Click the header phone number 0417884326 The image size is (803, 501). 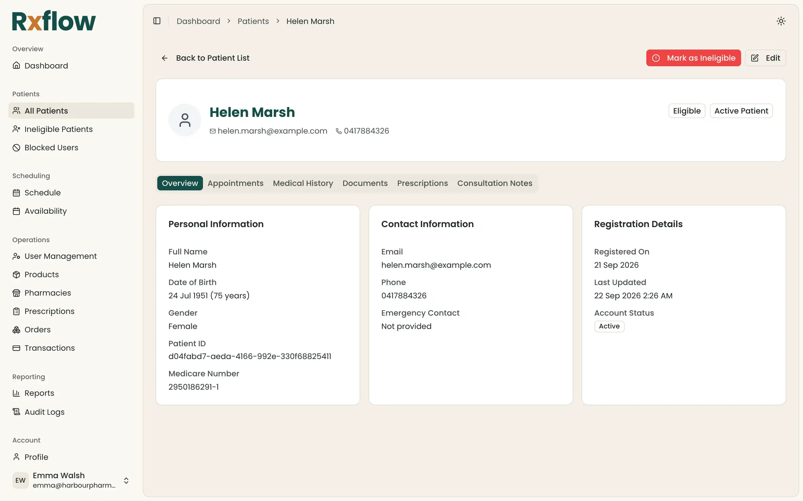tap(366, 131)
